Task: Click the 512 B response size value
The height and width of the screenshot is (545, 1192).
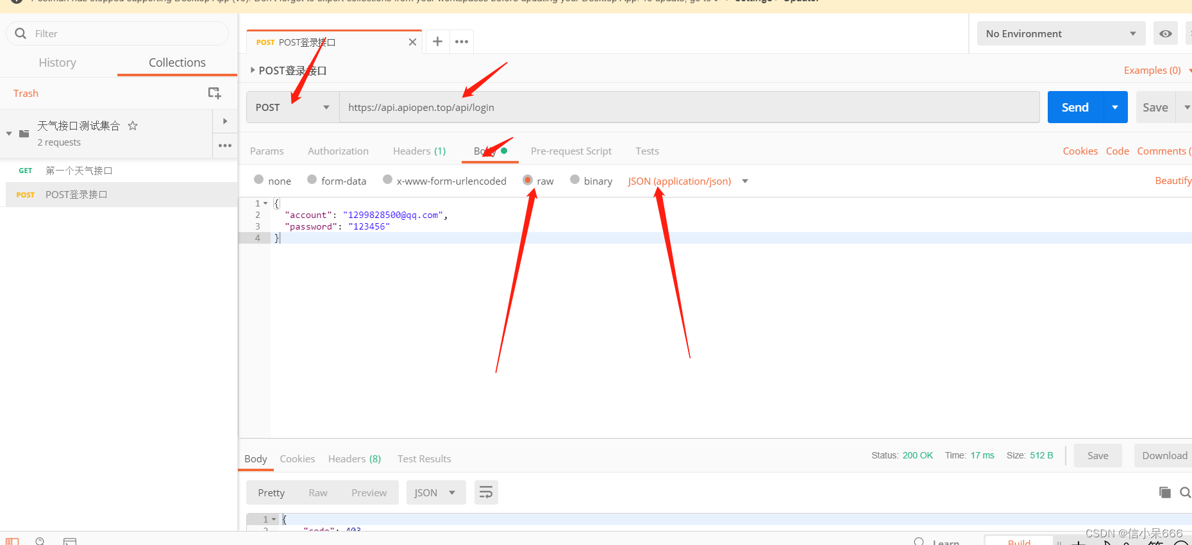Action: pyautogui.click(x=1041, y=455)
